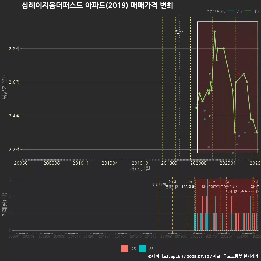Click the 2 label on volume y-axis

(x=10, y=196)
